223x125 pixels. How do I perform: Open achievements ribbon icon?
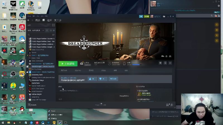[124, 64]
